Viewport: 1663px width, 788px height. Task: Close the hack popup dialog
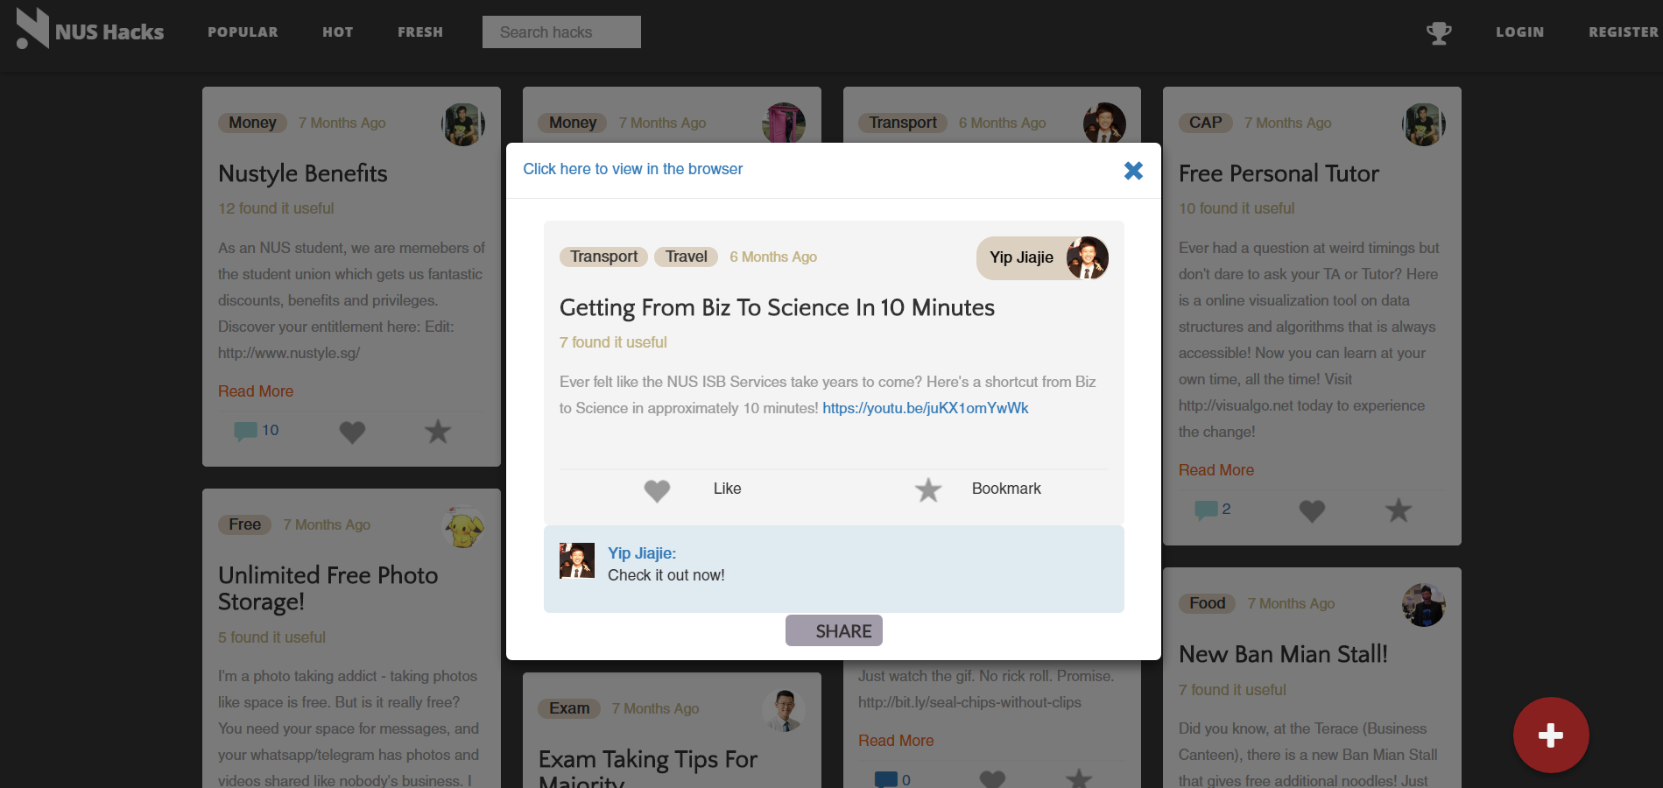[x=1133, y=171]
